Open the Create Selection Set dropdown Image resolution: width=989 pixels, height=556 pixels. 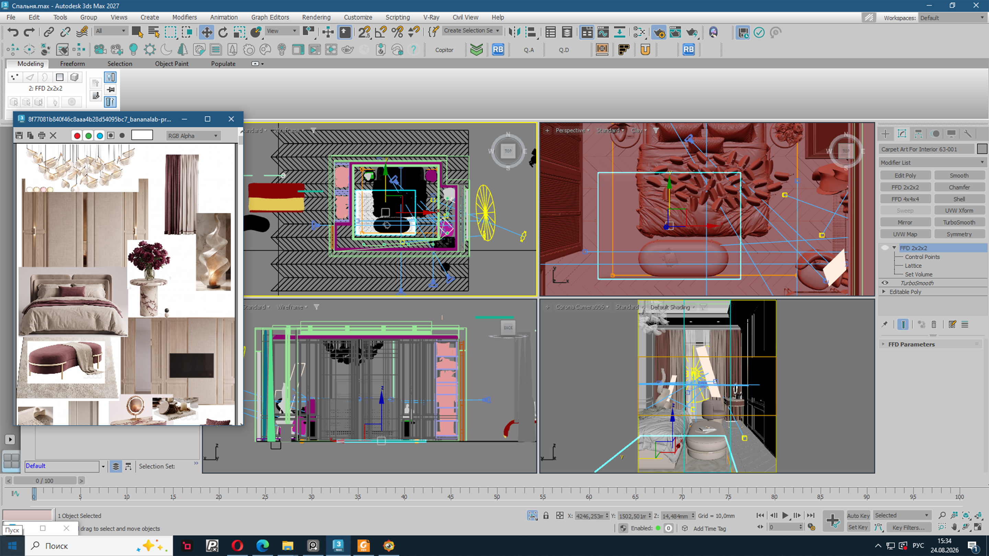point(471,31)
